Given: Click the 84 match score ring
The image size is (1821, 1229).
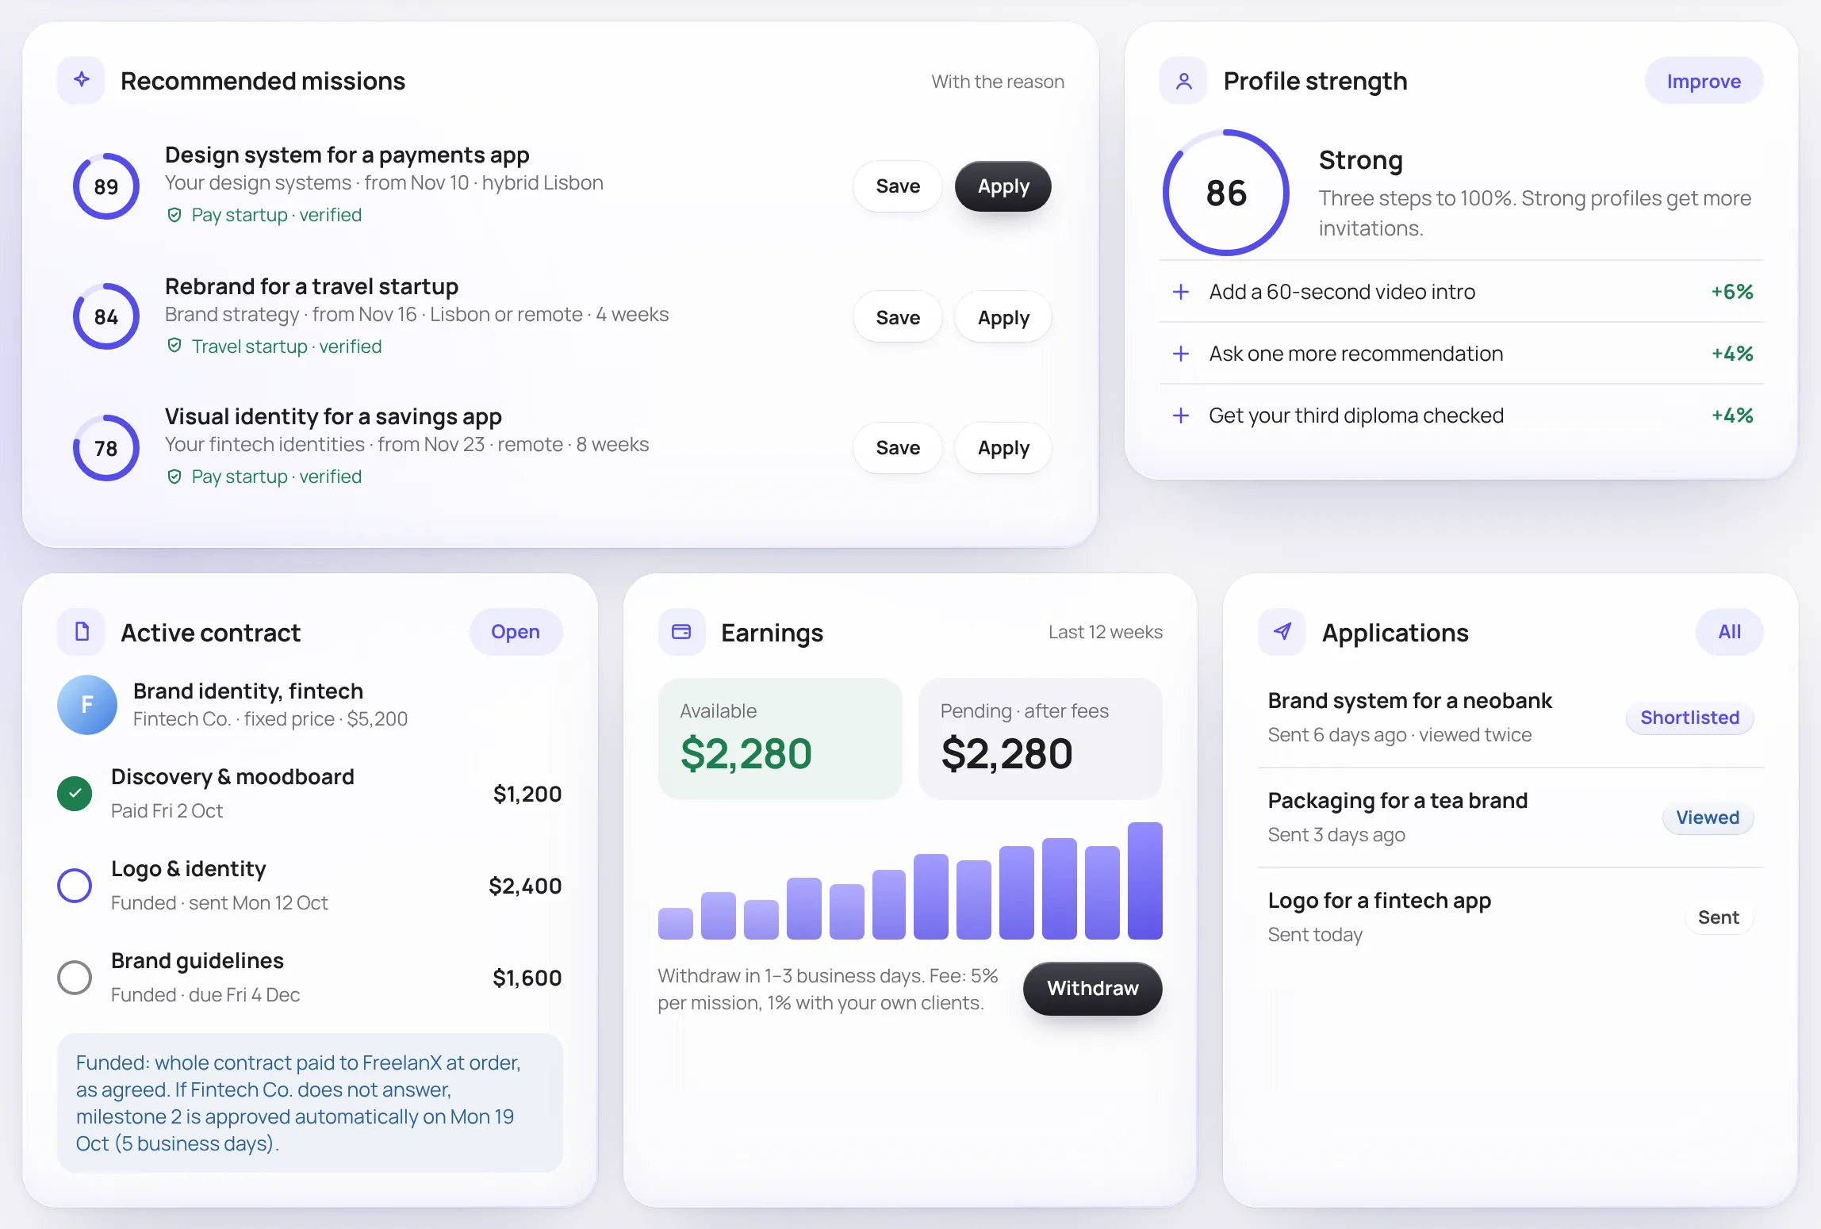Looking at the screenshot, I should [x=106, y=317].
